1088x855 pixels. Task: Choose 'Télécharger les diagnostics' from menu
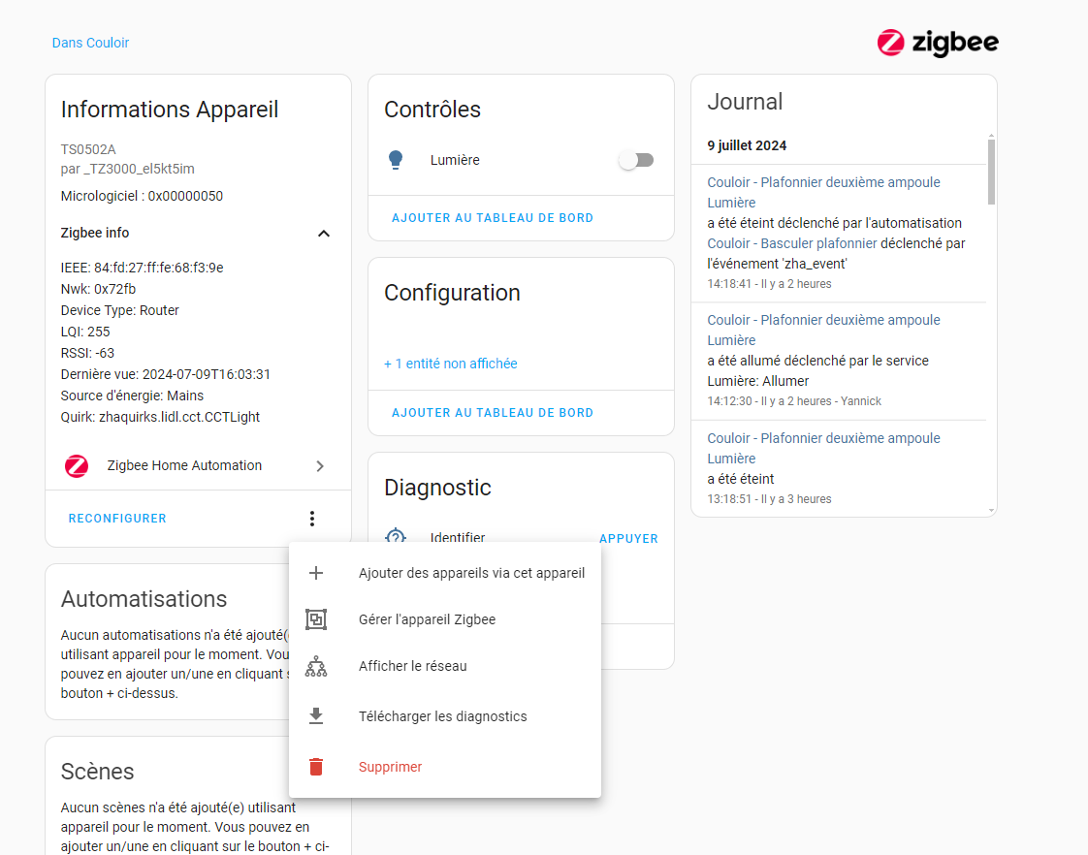click(445, 715)
